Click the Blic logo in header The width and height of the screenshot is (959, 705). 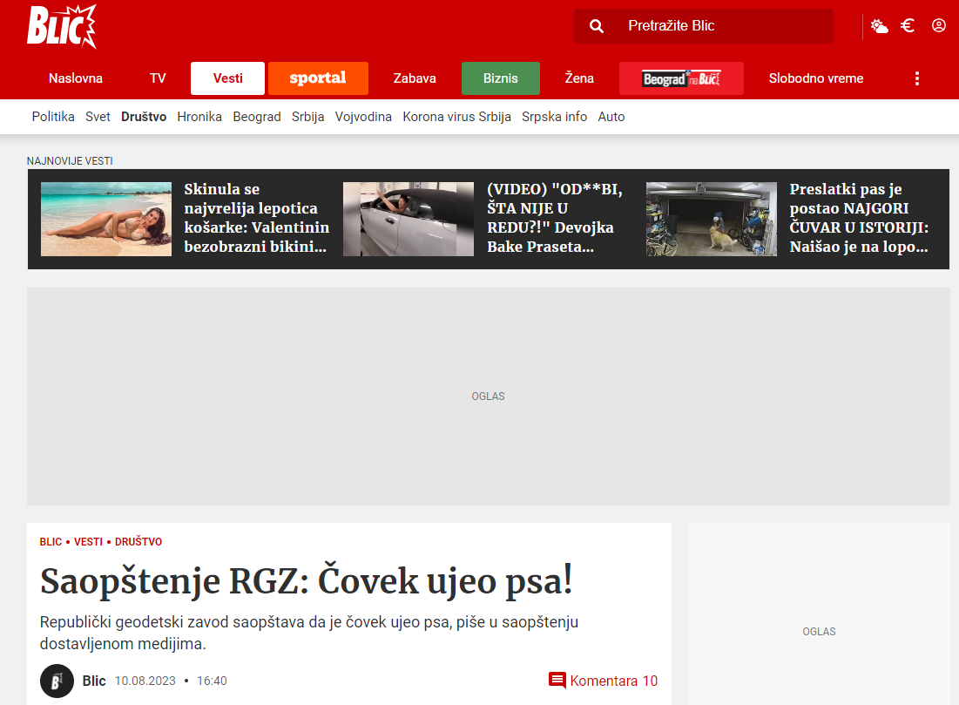(x=62, y=26)
